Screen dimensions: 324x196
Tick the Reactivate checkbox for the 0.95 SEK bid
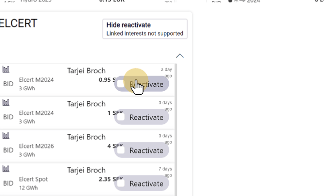pyautogui.click(x=121, y=84)
